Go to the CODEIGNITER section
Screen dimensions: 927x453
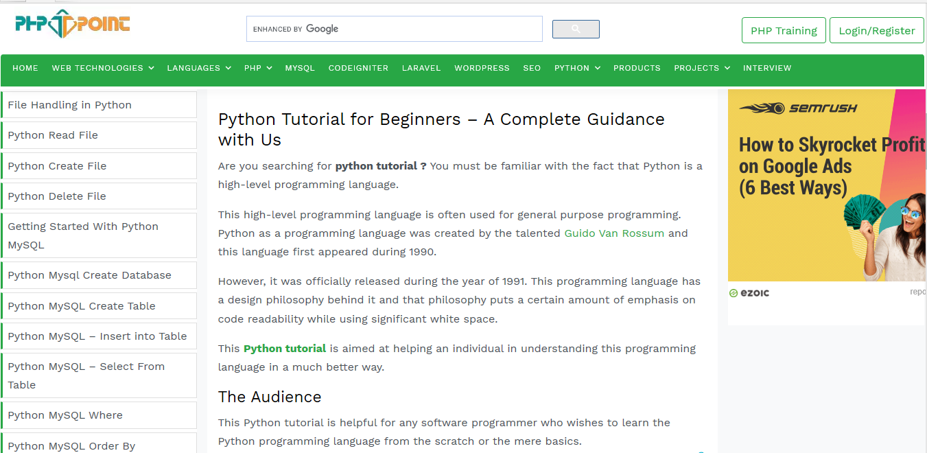point(358,68)
